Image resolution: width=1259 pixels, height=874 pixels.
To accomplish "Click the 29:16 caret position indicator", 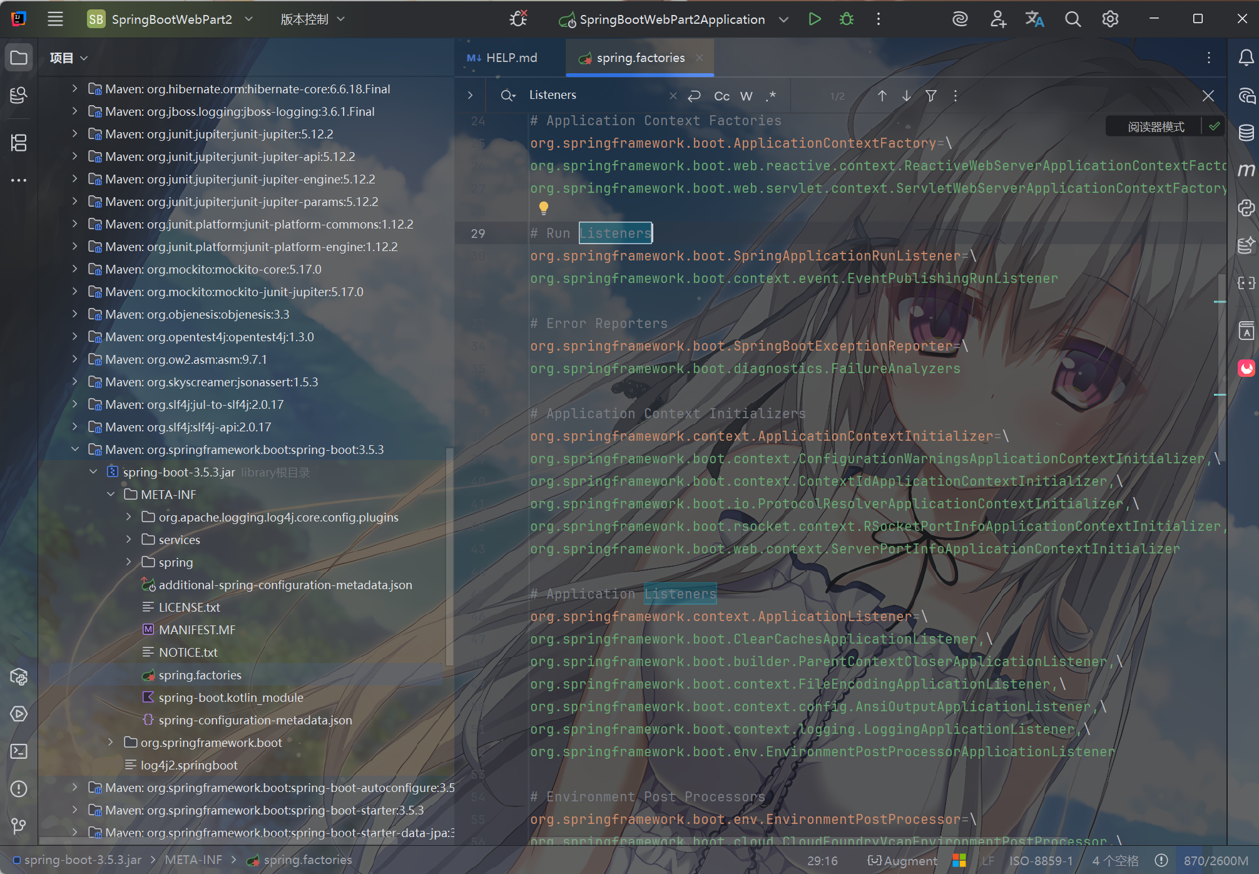I will click(822, 861).
